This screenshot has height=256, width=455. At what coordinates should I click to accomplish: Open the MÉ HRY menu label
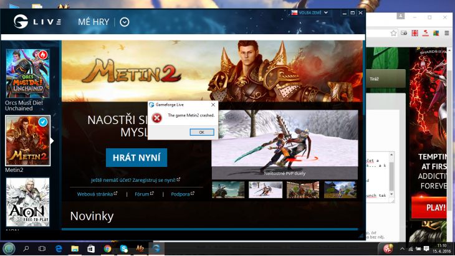tap(93, 22)
